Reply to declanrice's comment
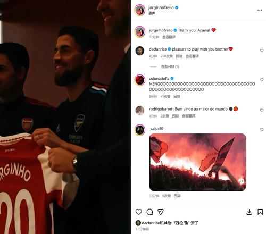266x234 pixels. pos(179,56)
